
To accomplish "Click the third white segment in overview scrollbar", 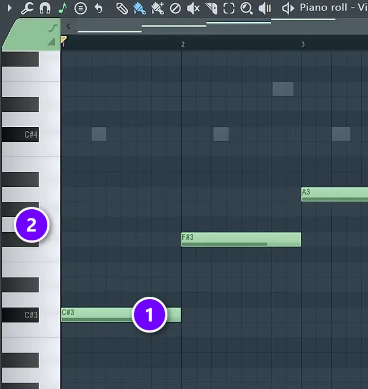I will (239, 22).
